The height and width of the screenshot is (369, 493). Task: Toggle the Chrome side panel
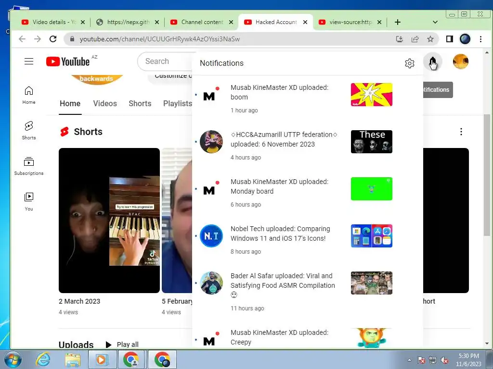click(450, 39)
